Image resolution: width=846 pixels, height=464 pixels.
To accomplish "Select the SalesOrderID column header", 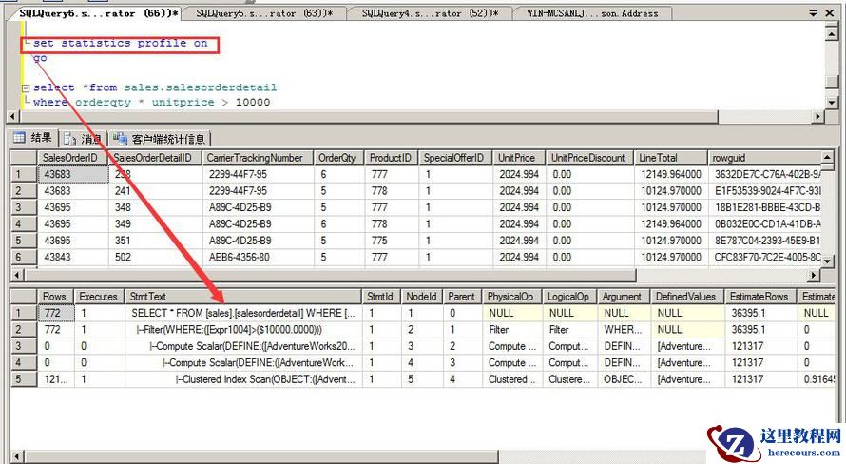I will click(71, 158).
